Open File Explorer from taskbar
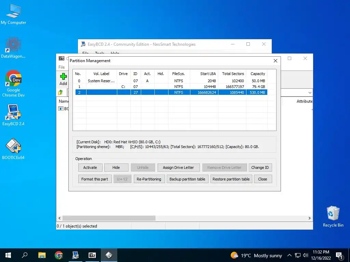 [42, 255]
